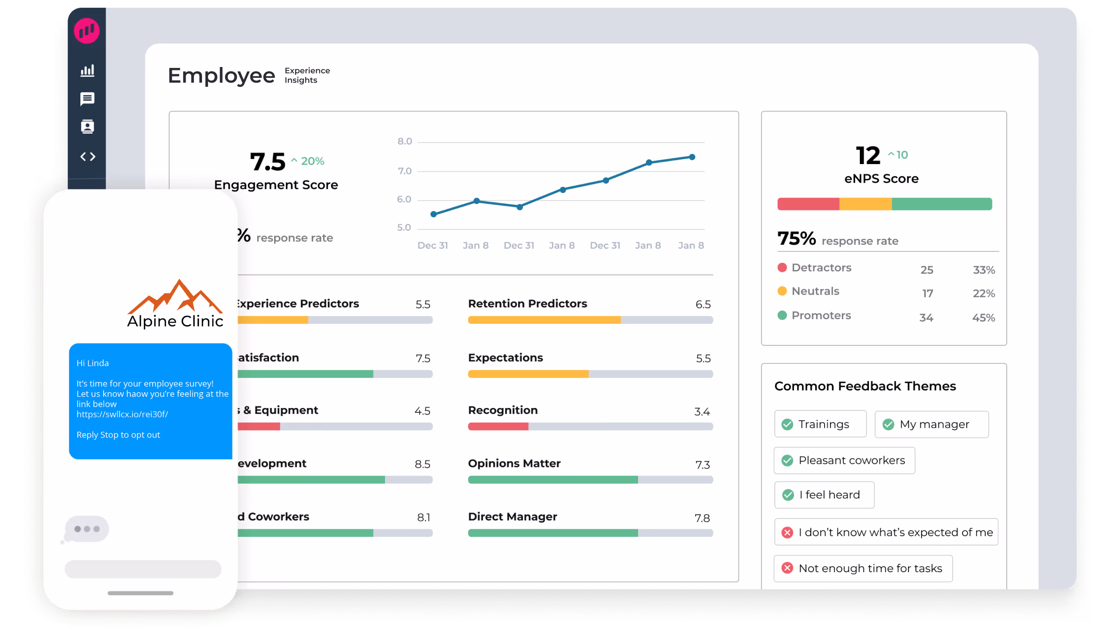This screenshot has width=1100, height=634.
Task: Open the analytics bar chart sidebar icon
Action: coord(88,71)
